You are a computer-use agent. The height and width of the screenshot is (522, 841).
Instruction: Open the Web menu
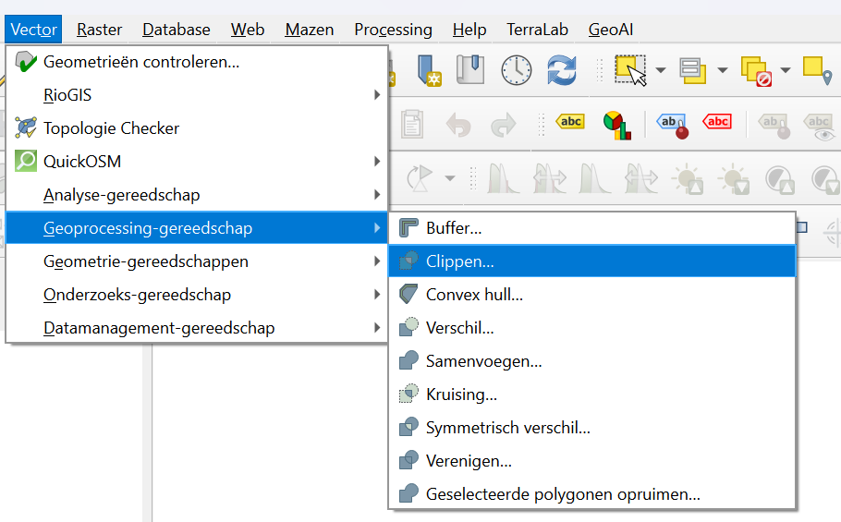click(248, 30)
